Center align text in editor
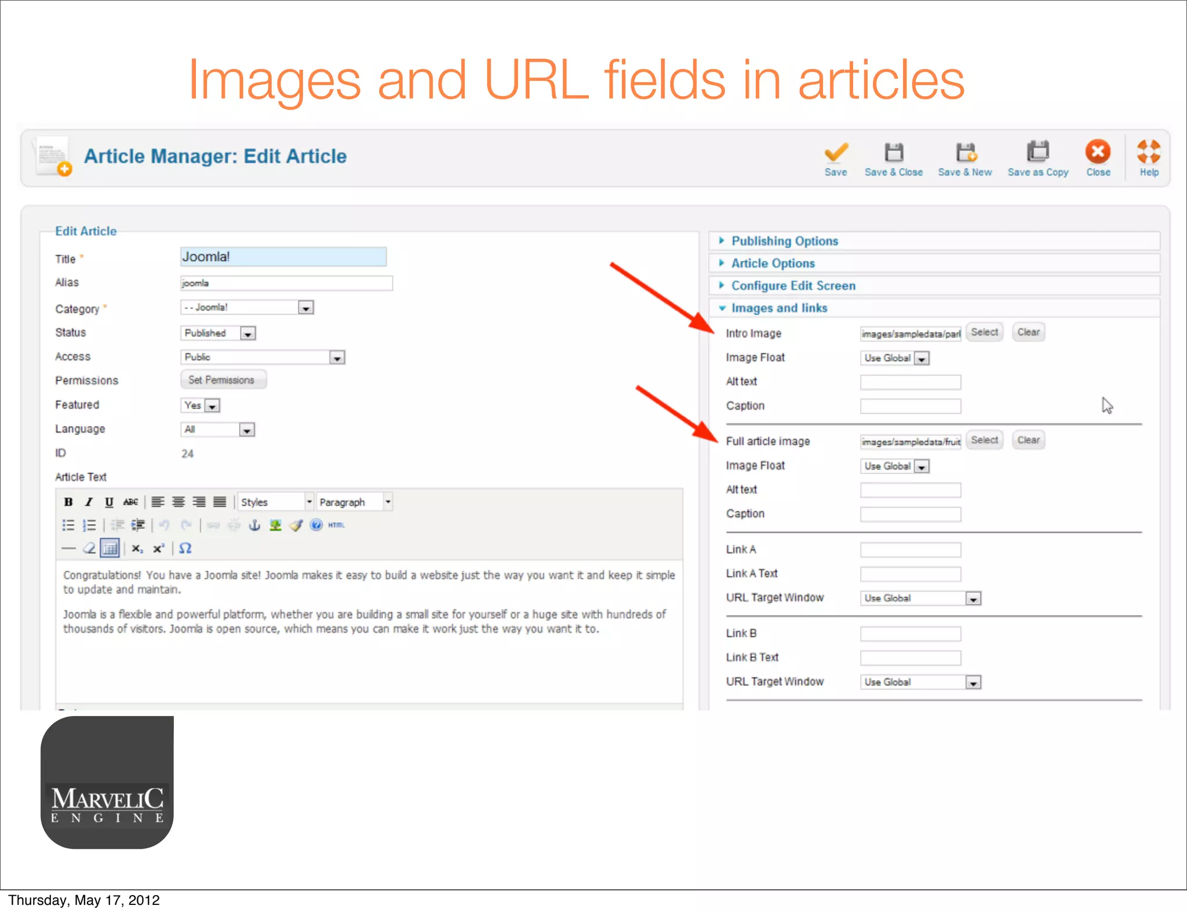The image size is (1187, 913). pyautogui.click(x=179, y=502)
